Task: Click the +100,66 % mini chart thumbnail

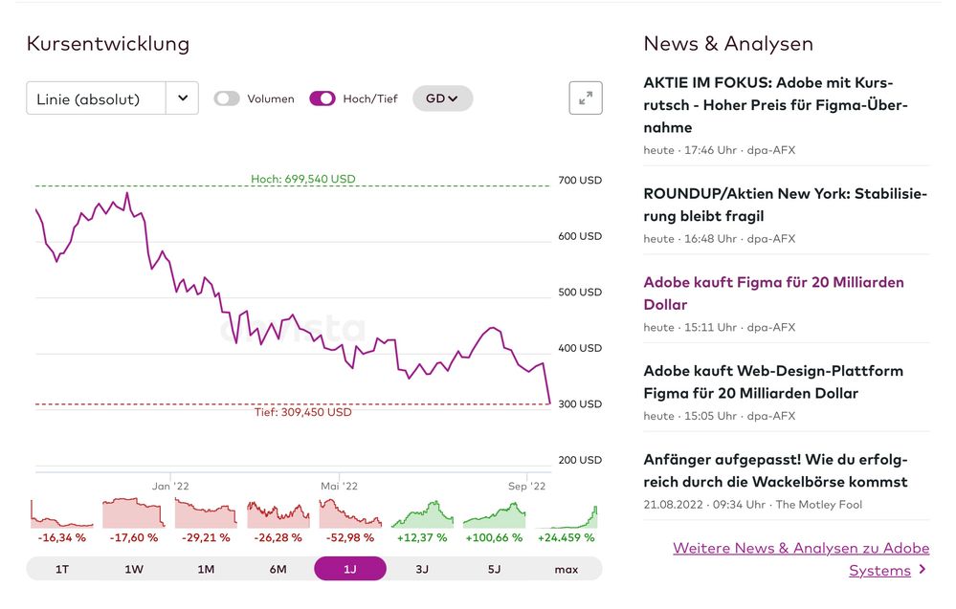Action: click(x=494, y=514)
